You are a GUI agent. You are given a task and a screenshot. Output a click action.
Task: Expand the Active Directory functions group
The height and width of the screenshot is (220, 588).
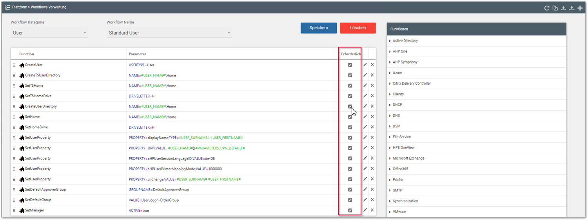click(x=476, y=41)
